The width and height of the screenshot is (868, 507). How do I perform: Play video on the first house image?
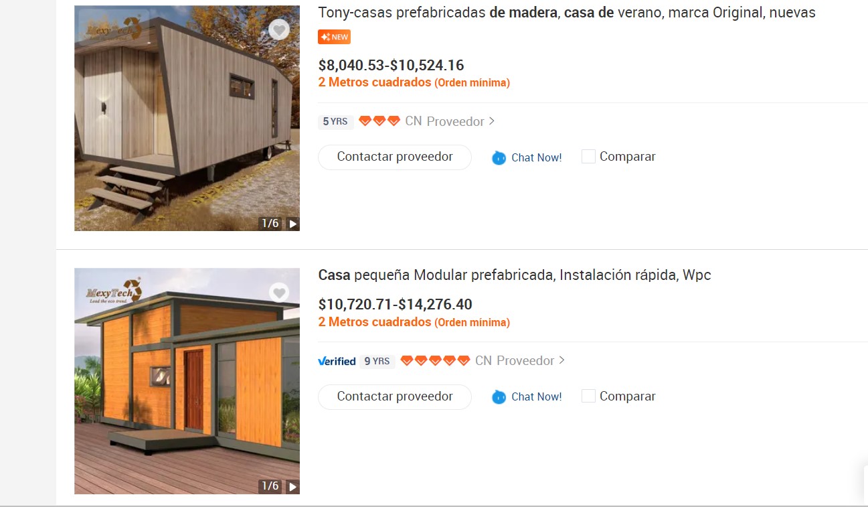coord(292,224)
